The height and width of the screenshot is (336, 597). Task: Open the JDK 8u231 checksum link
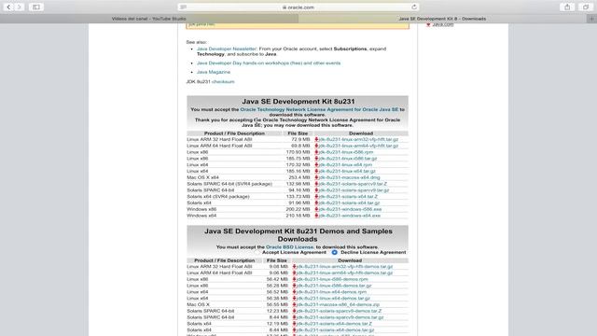(223, 81)
